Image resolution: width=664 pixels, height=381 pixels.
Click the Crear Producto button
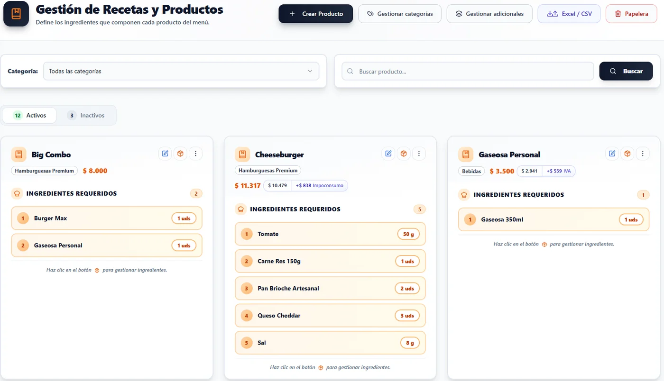tap(316, 14)
